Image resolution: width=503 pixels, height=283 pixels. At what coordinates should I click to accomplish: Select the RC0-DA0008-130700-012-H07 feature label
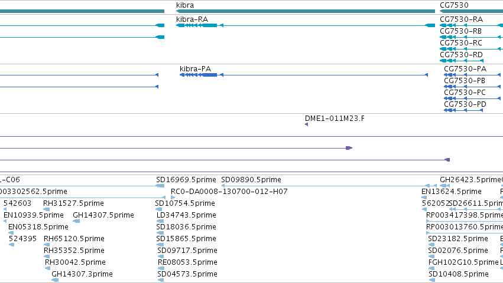229,192
